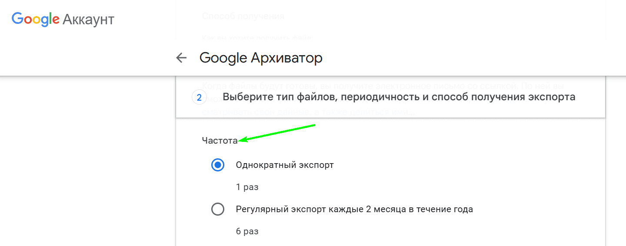Click the step number 2 circle badge

(x=199, y=98)
